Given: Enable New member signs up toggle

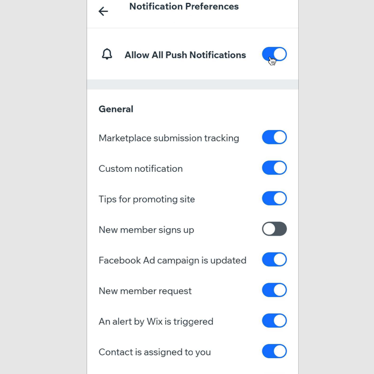Looking at the screenshot, I should click(274, 229).
